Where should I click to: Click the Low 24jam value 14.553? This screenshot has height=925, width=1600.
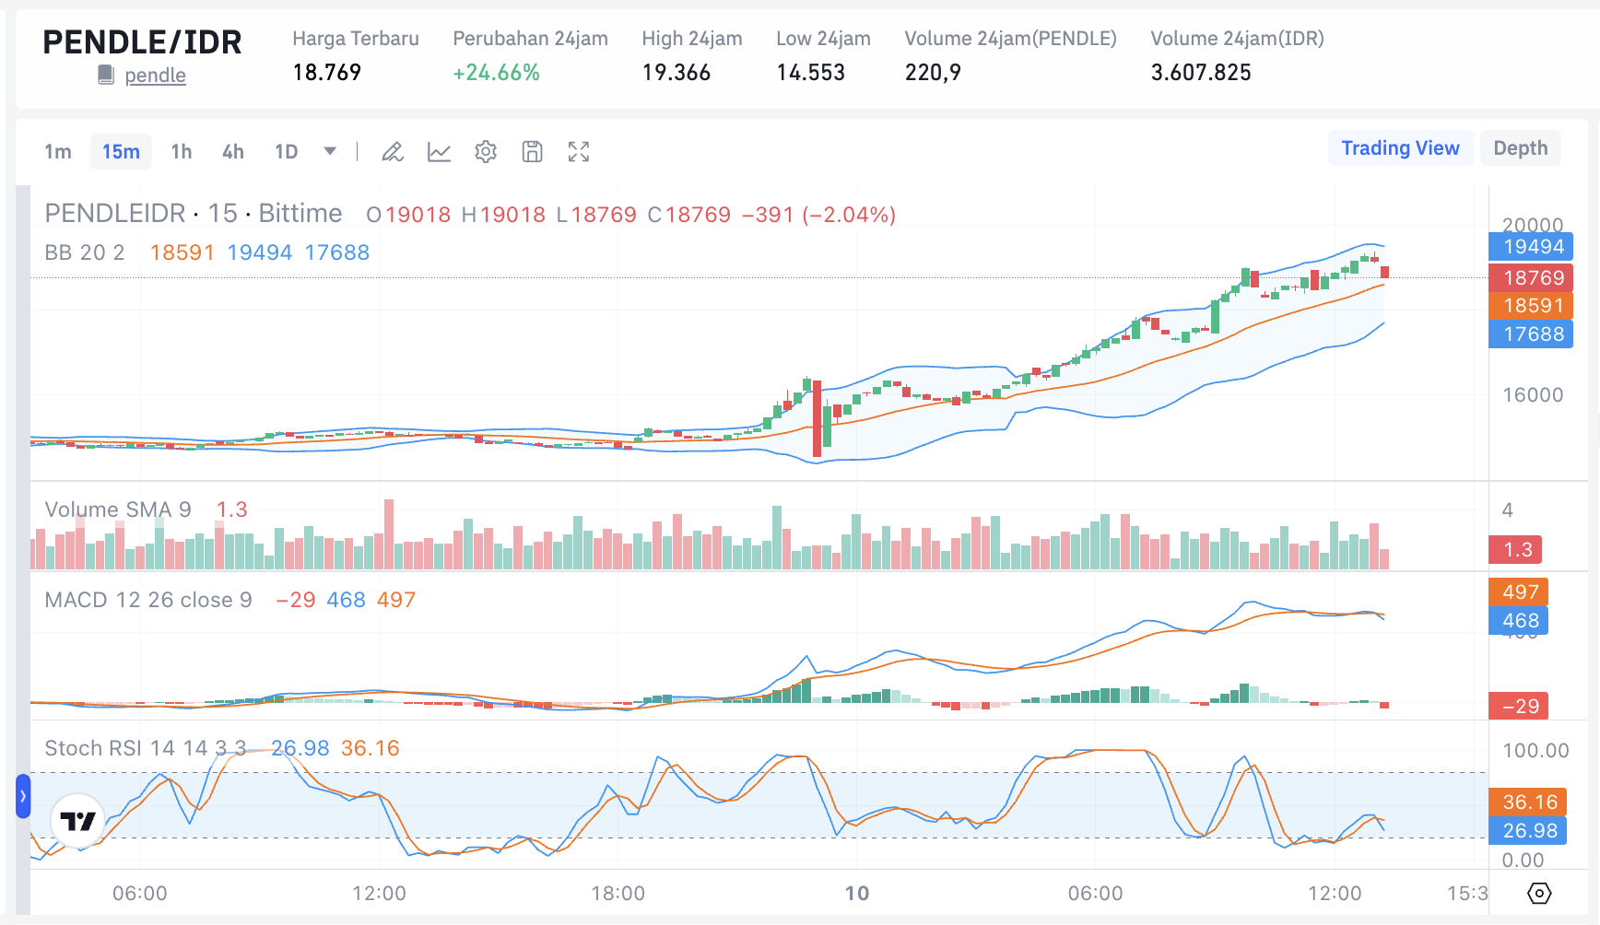pyautogui.click(x=811, y=73)
